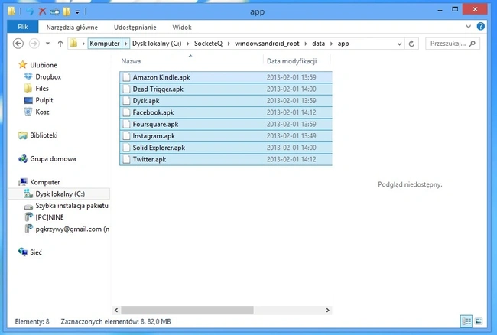Select the Twitter.apk file
The width and height of the screenshot is (497, 335).
(226, 159)
